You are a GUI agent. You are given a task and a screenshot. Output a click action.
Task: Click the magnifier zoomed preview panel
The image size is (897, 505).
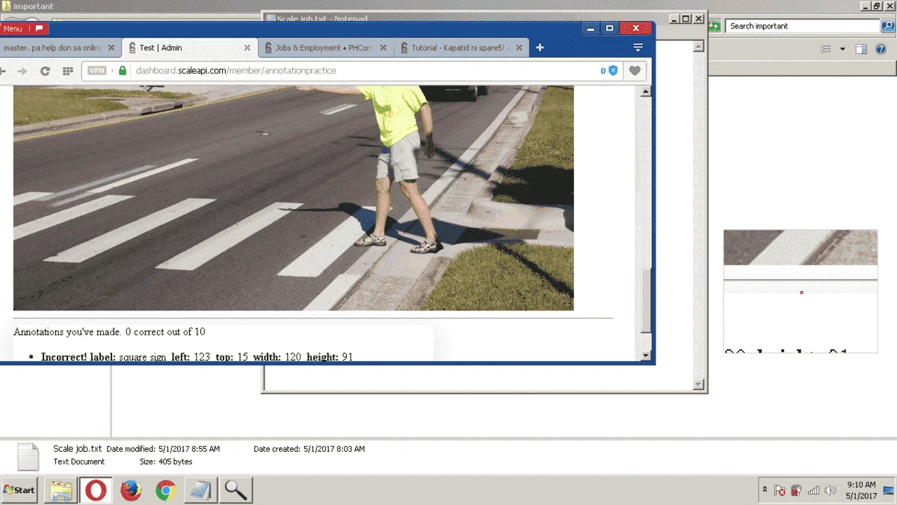[x=801, y=291]
